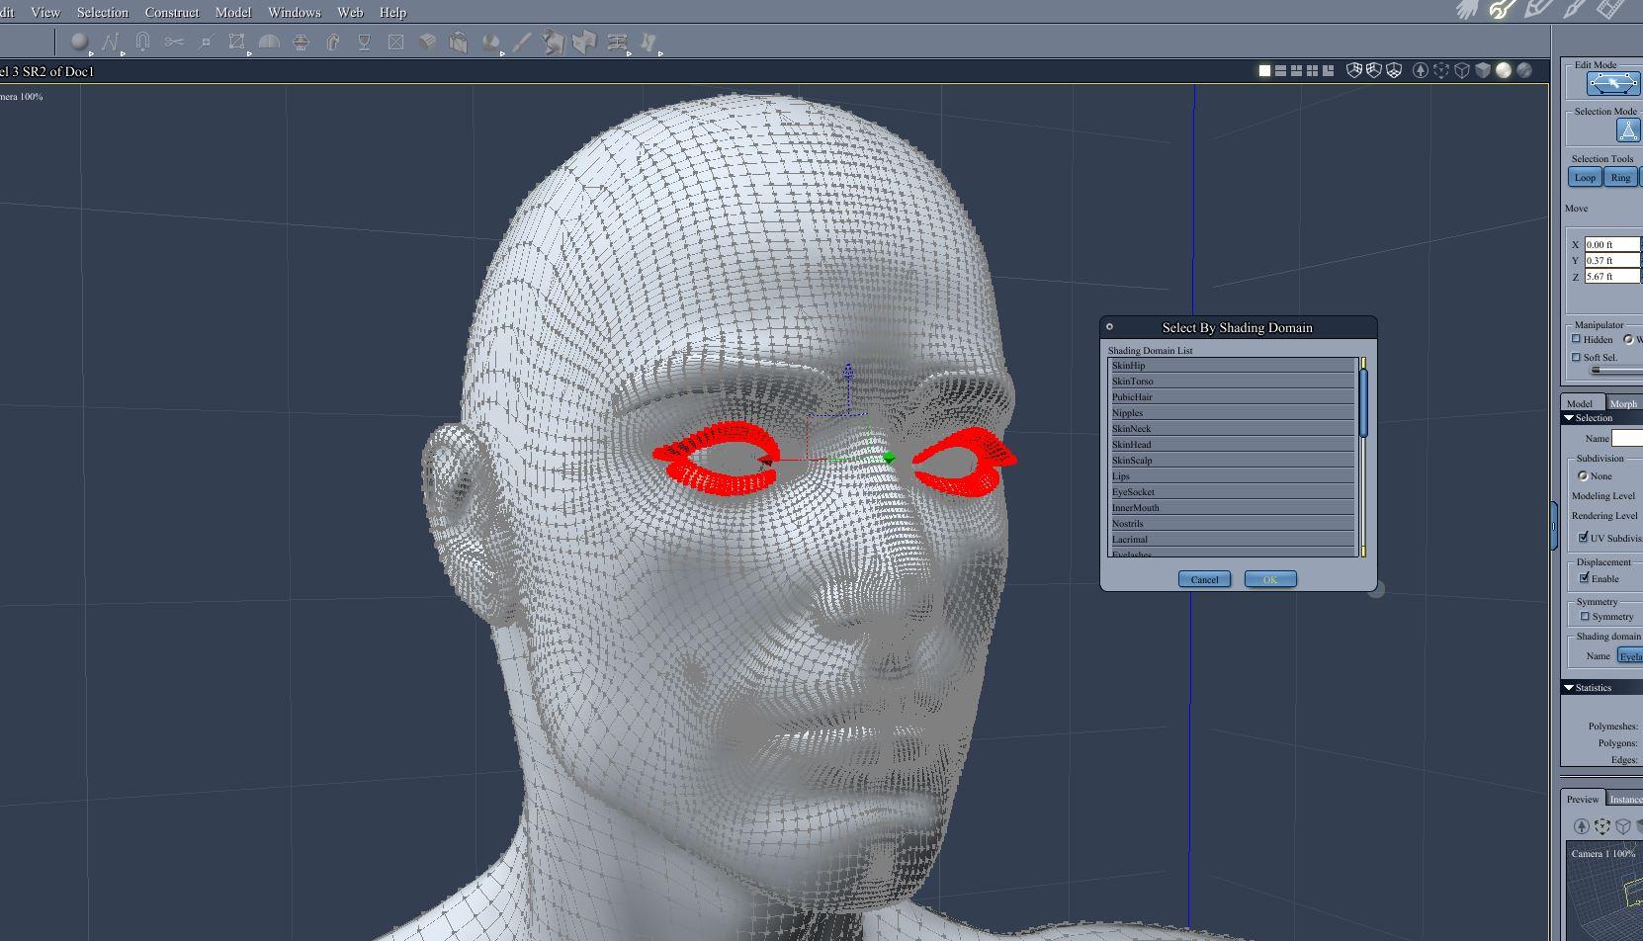The height and width of the screenshot is (941, 1643).
Task: Open the Model menu
Action: 233,12
